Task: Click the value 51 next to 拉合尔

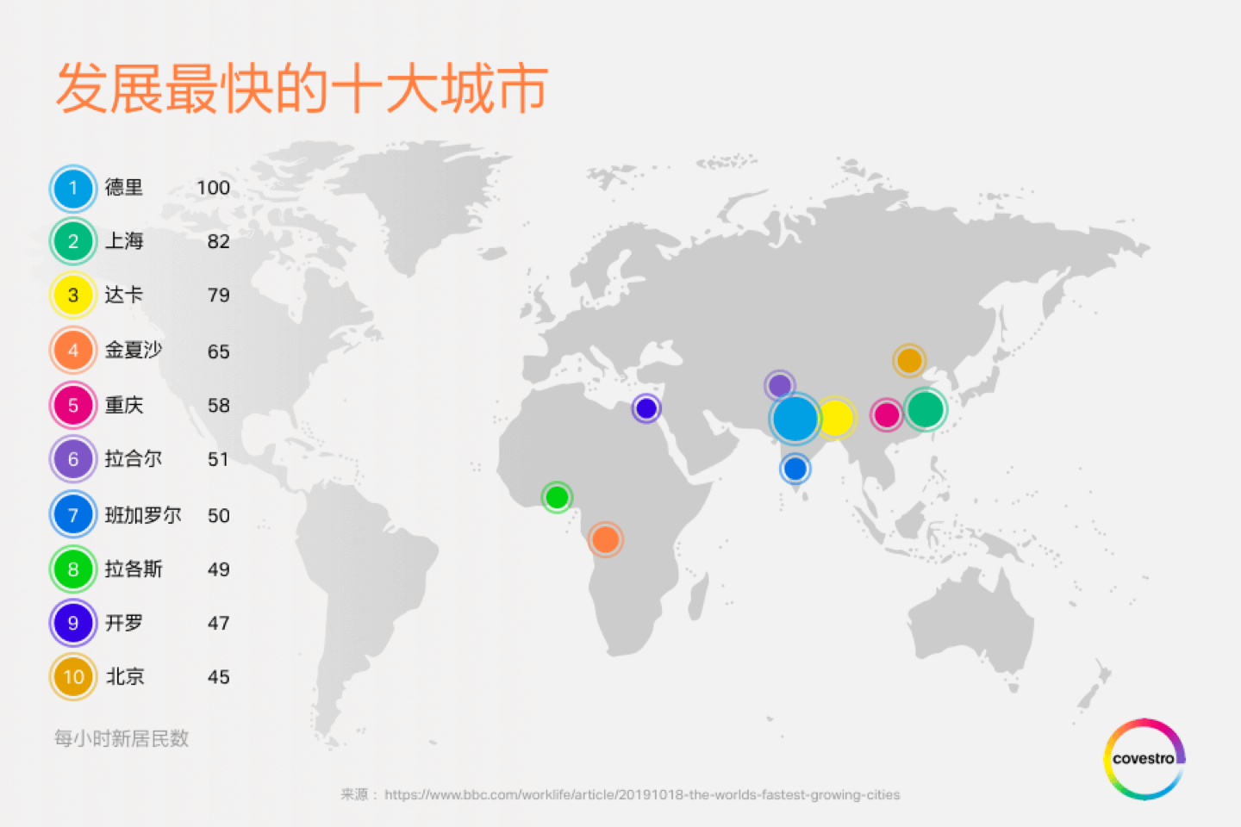Action: pyautogui.click(x=219, y=460)
